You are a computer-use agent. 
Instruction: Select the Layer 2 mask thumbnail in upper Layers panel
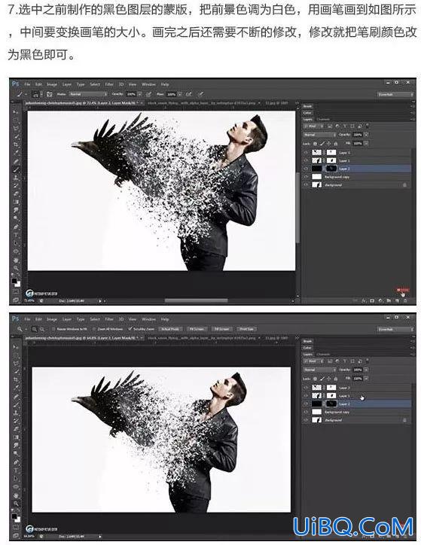331,169
